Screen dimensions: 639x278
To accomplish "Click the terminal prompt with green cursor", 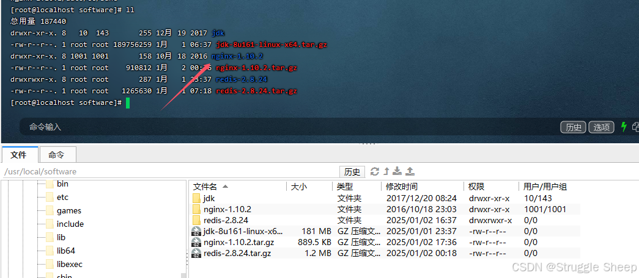I will click(70, 103).
